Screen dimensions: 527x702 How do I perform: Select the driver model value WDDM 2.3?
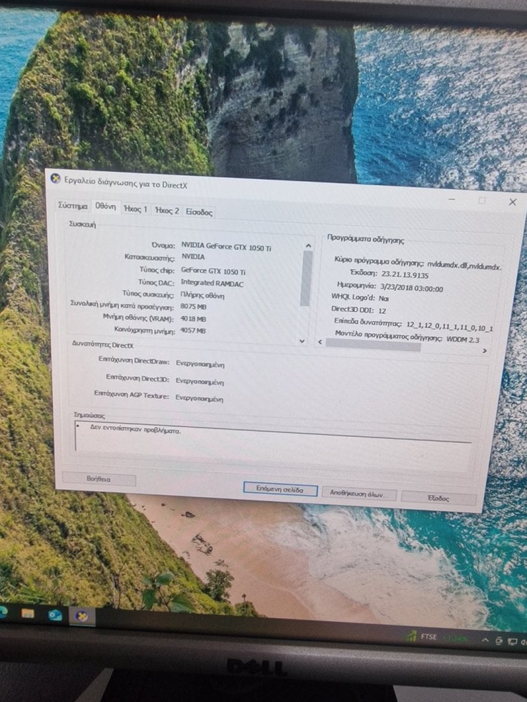(x=463, y=339)
